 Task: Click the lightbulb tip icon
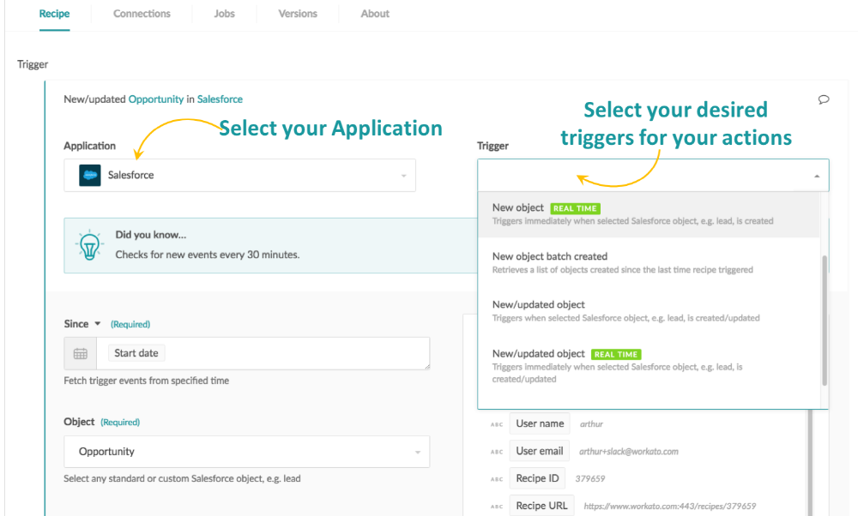click(89, 244)
